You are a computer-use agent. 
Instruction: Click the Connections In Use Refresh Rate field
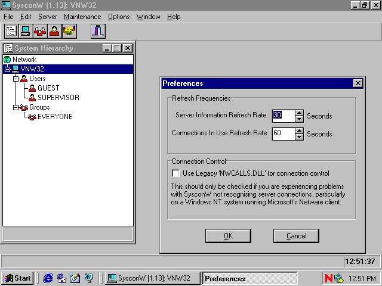[x=284, y=134]
